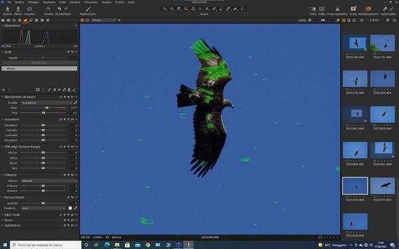399x249 pixels.
Task: Open the Metadata info tool tab
Action: pos(43,20)
